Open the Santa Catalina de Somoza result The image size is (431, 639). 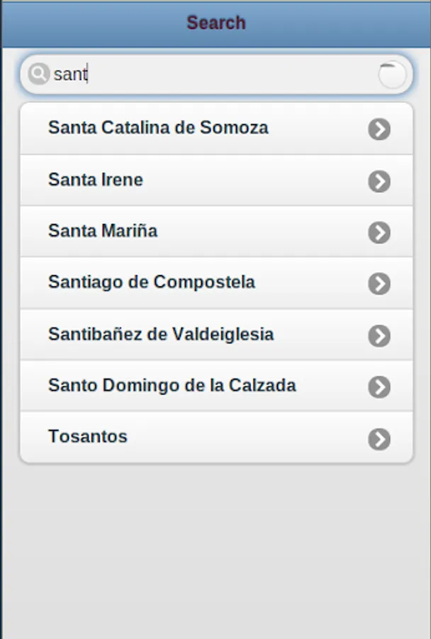158,128
